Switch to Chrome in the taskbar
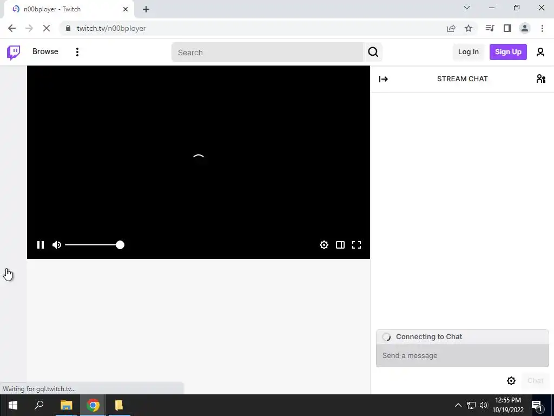Screen dimensions: 554x416 coord(93,405)
